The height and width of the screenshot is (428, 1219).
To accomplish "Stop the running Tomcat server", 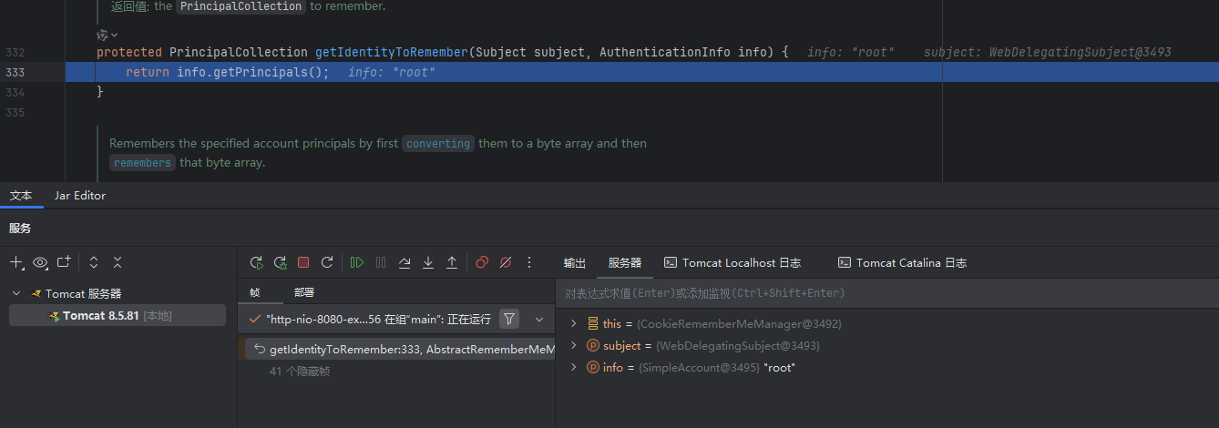I will (303, 262).
